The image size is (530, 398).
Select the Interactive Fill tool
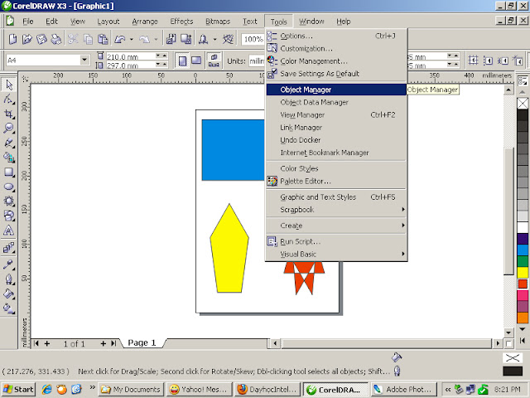point(8,308)
